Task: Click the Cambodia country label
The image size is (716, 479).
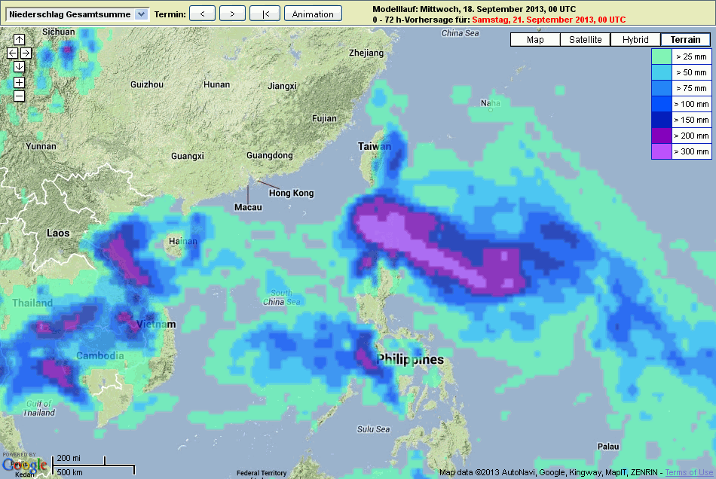Action: pos(100,355)
